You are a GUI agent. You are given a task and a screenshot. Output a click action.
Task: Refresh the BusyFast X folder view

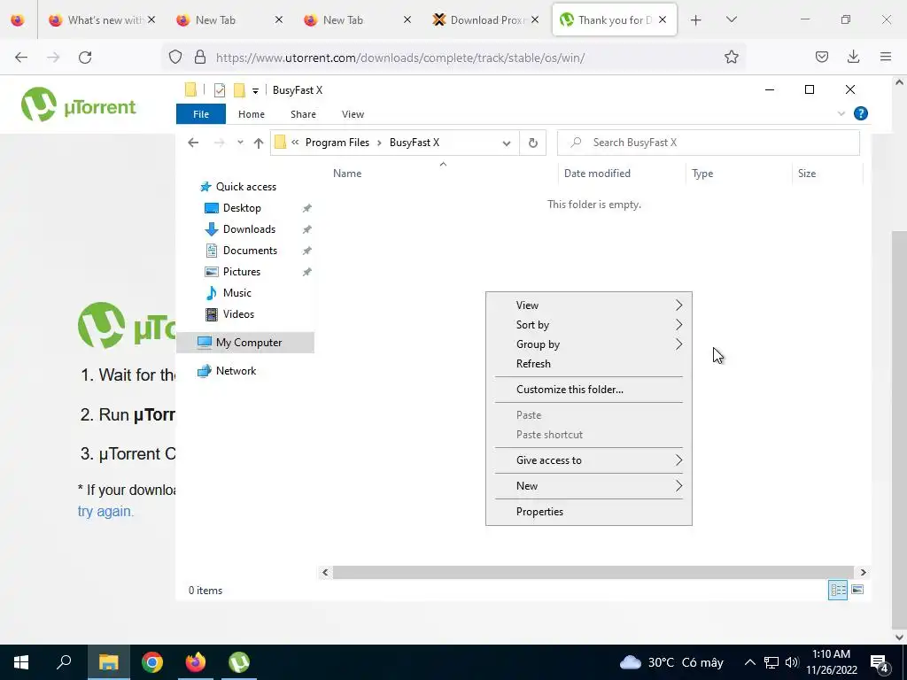(x=532, y=143)
